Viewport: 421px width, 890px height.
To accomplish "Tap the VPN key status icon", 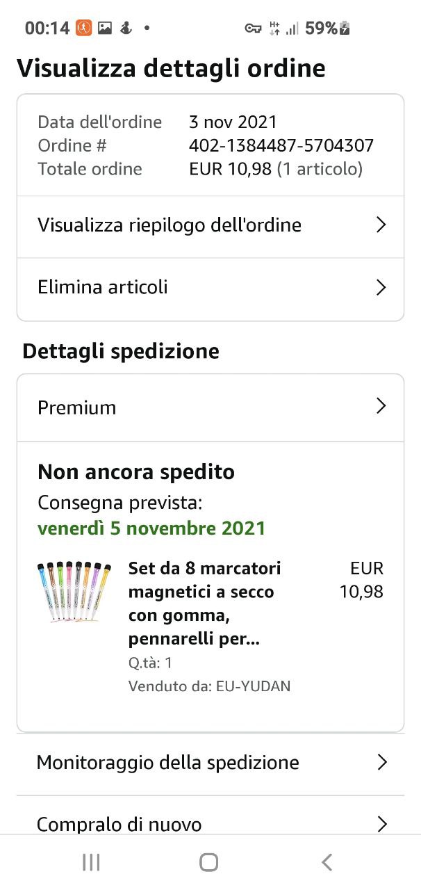I will click(x=253, y=29).
